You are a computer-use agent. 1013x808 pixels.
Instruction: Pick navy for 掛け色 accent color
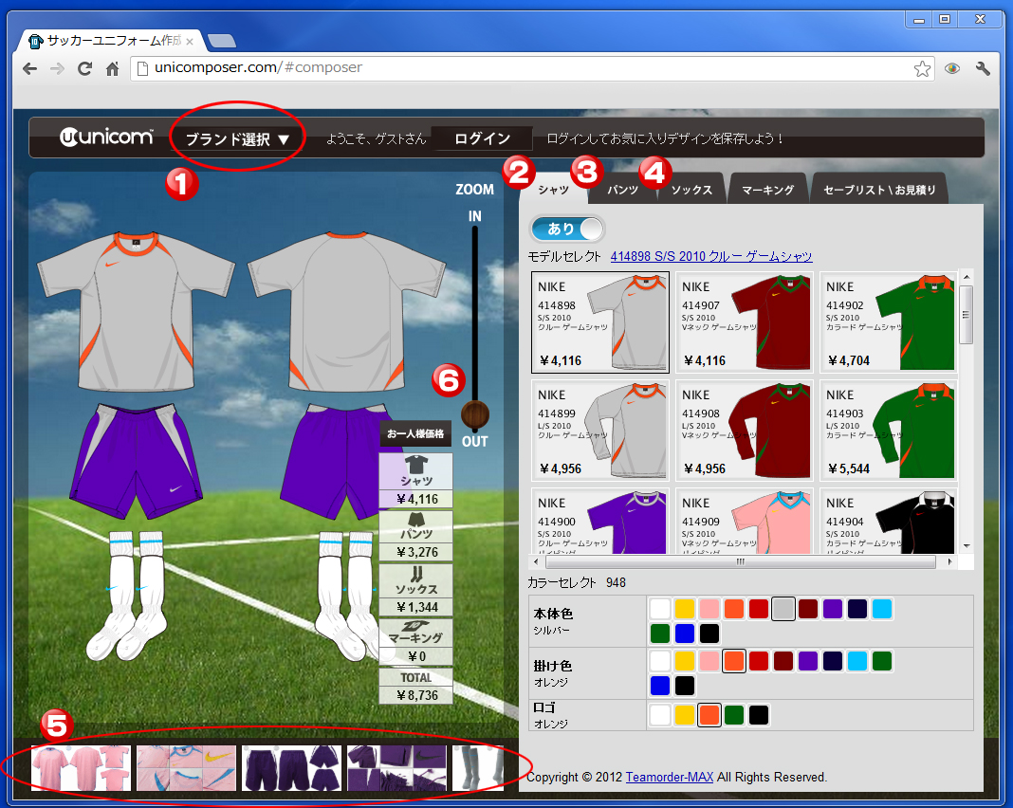click(833, 661)
